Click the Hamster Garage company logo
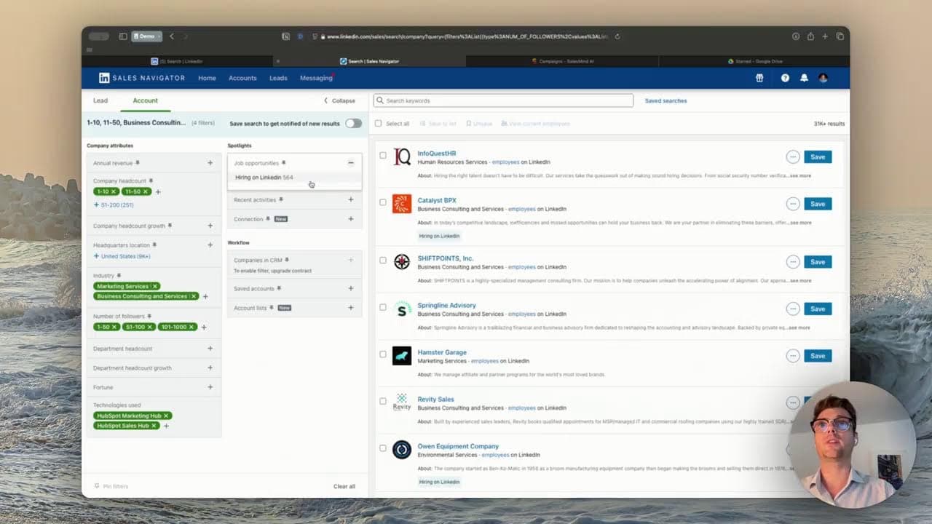This screenshot has width=932, height=524. [402, 356]
